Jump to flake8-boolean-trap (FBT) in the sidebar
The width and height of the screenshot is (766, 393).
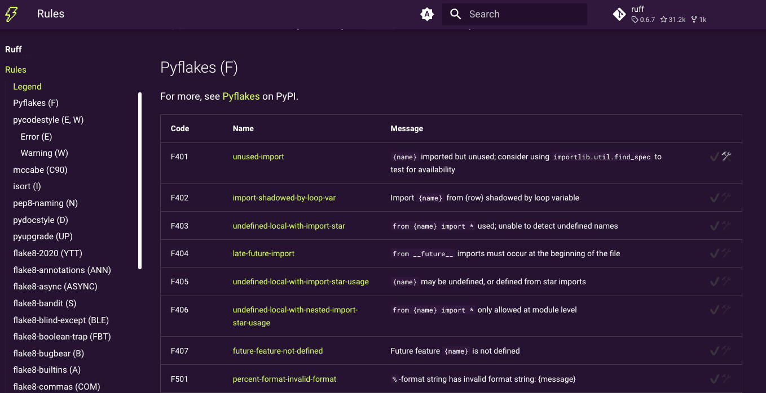click(x=62, y=337)
